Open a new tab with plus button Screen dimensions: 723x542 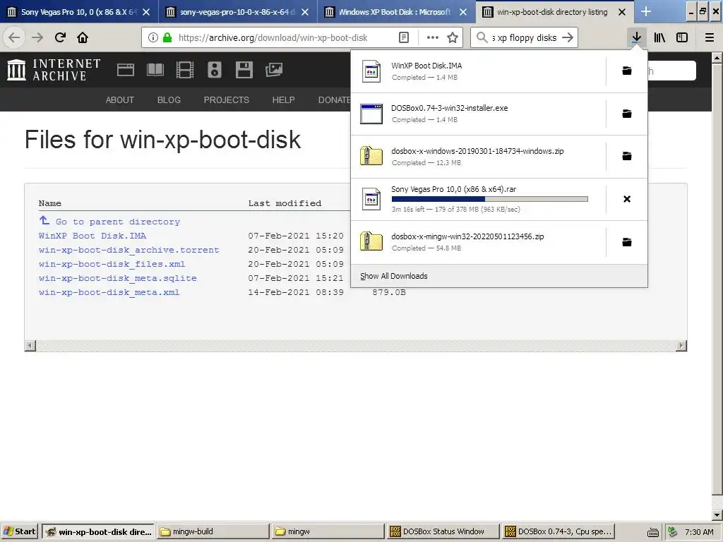[x=646, y=11]
